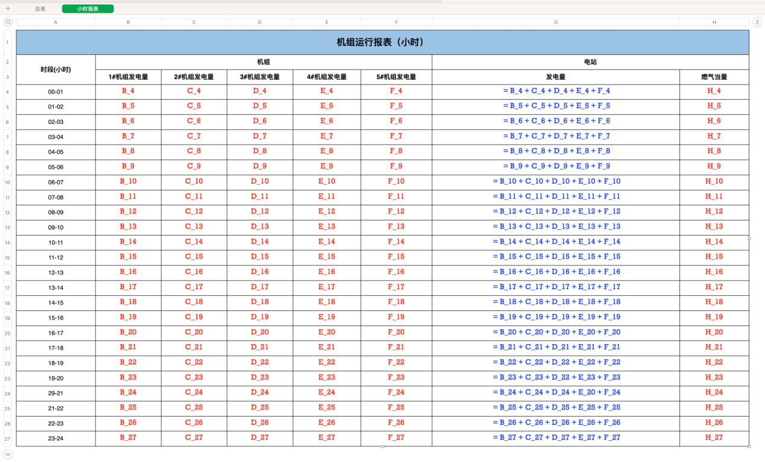
Task: Select column A header
Action: click(x=56, y=22)
